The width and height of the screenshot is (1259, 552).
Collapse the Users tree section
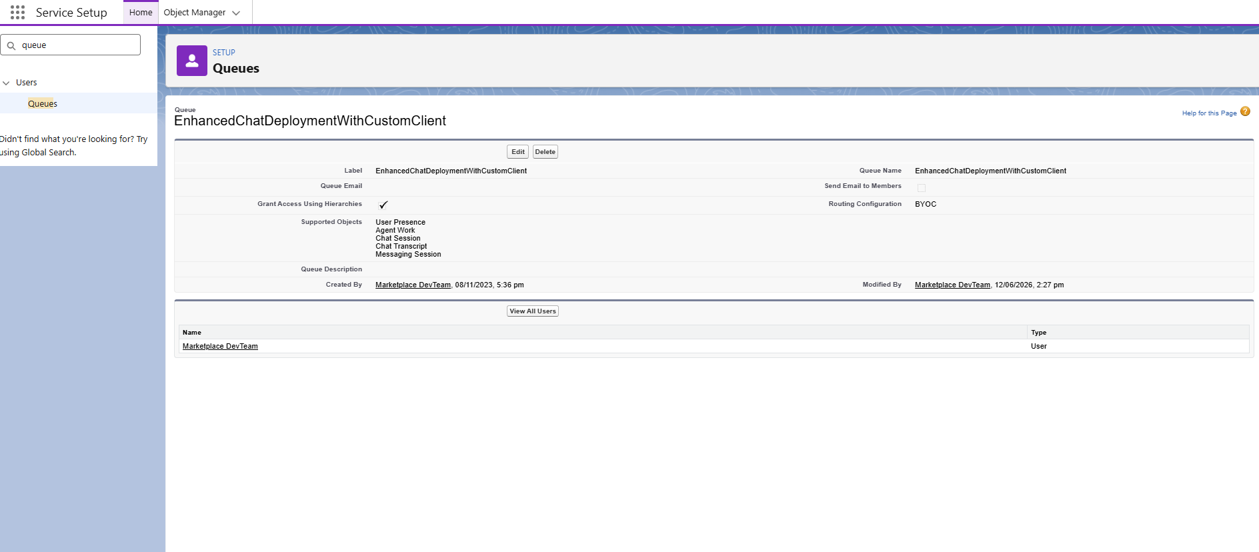click(7, 83)
